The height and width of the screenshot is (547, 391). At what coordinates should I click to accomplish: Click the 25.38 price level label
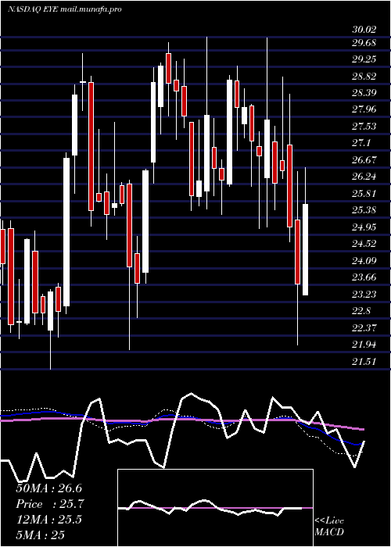click(364, 210)
